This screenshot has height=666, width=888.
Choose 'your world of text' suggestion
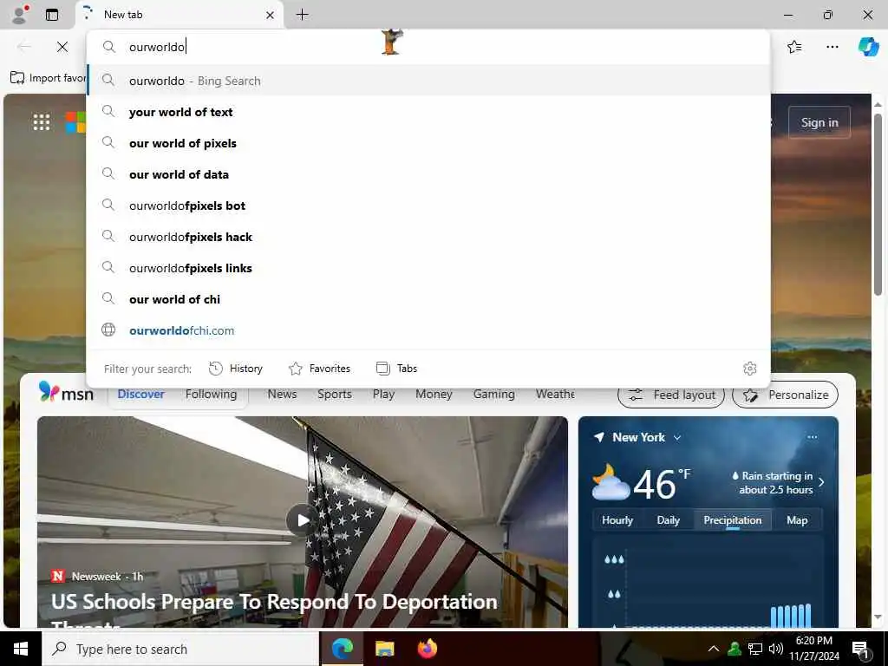(x=428, y=112)
